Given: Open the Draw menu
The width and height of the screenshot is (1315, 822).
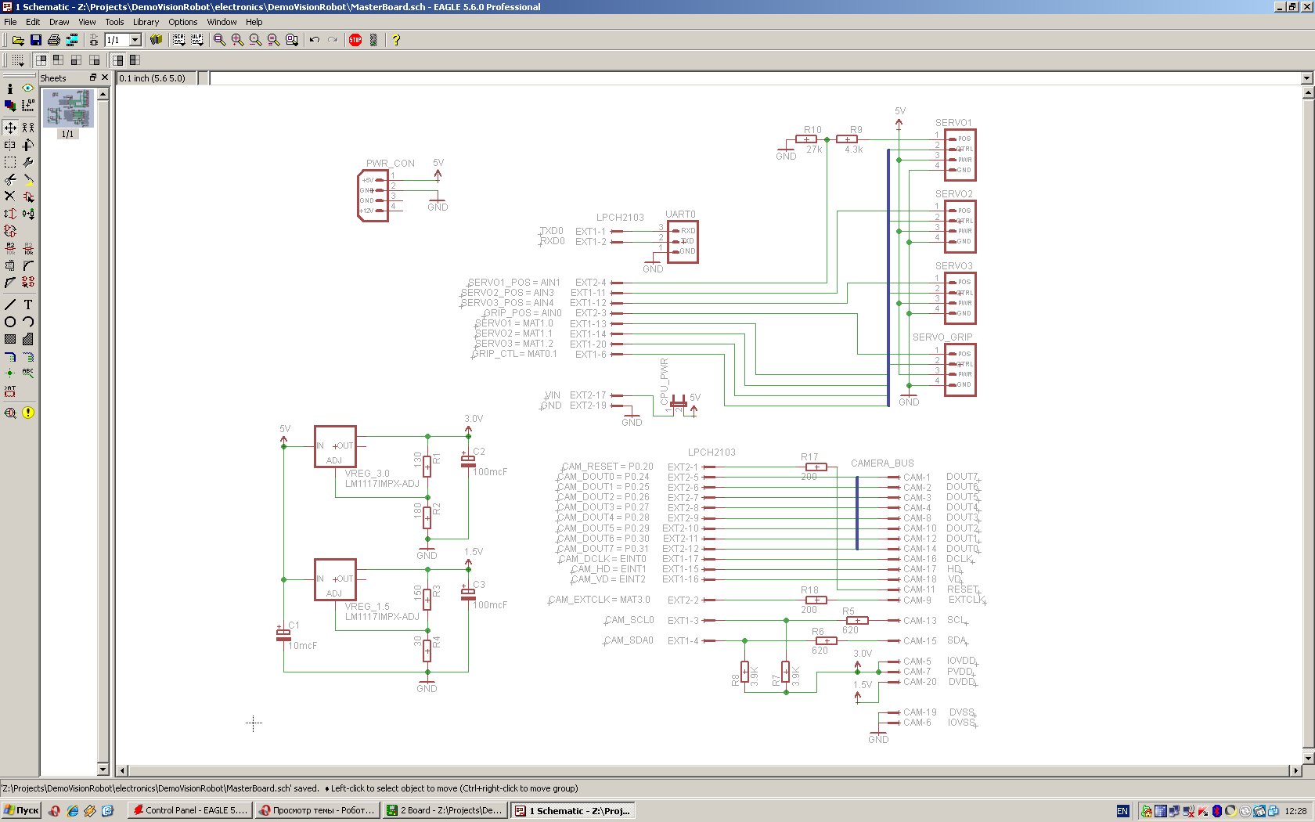Looking at the screenshot, I should tap(59, 22).
